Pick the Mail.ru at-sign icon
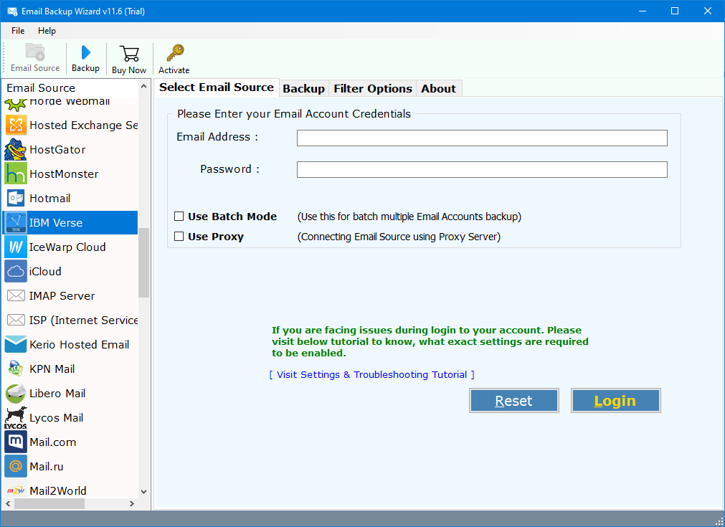The height and width of the screenshot is (527, 725). pos(16,467)
